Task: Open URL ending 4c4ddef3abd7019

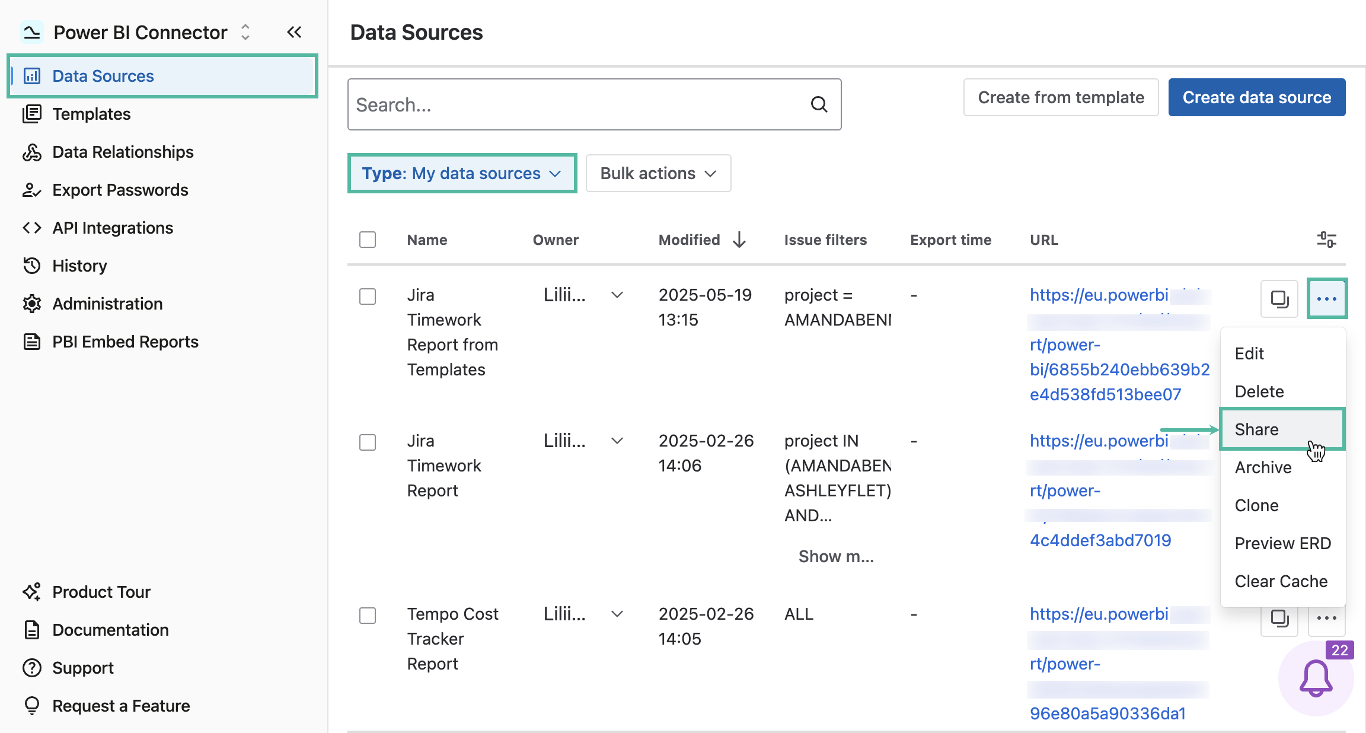Action: pyautogui.click(x=1119, y=490)
